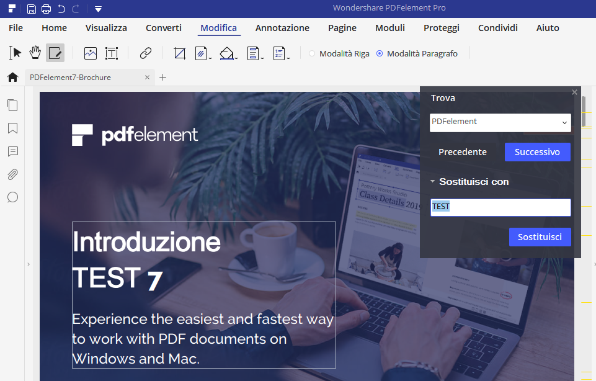Select the Crop page tool
The image size is (596, 381).
pos(180,53)
